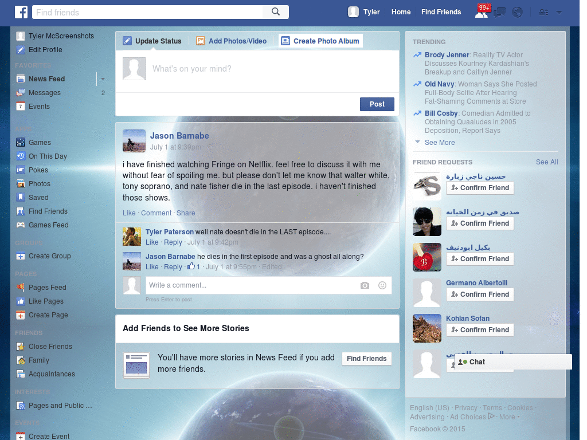Click the Post button
Image resolution: width=587 pixels, height=440 pixels.
[x=377, y=104]
